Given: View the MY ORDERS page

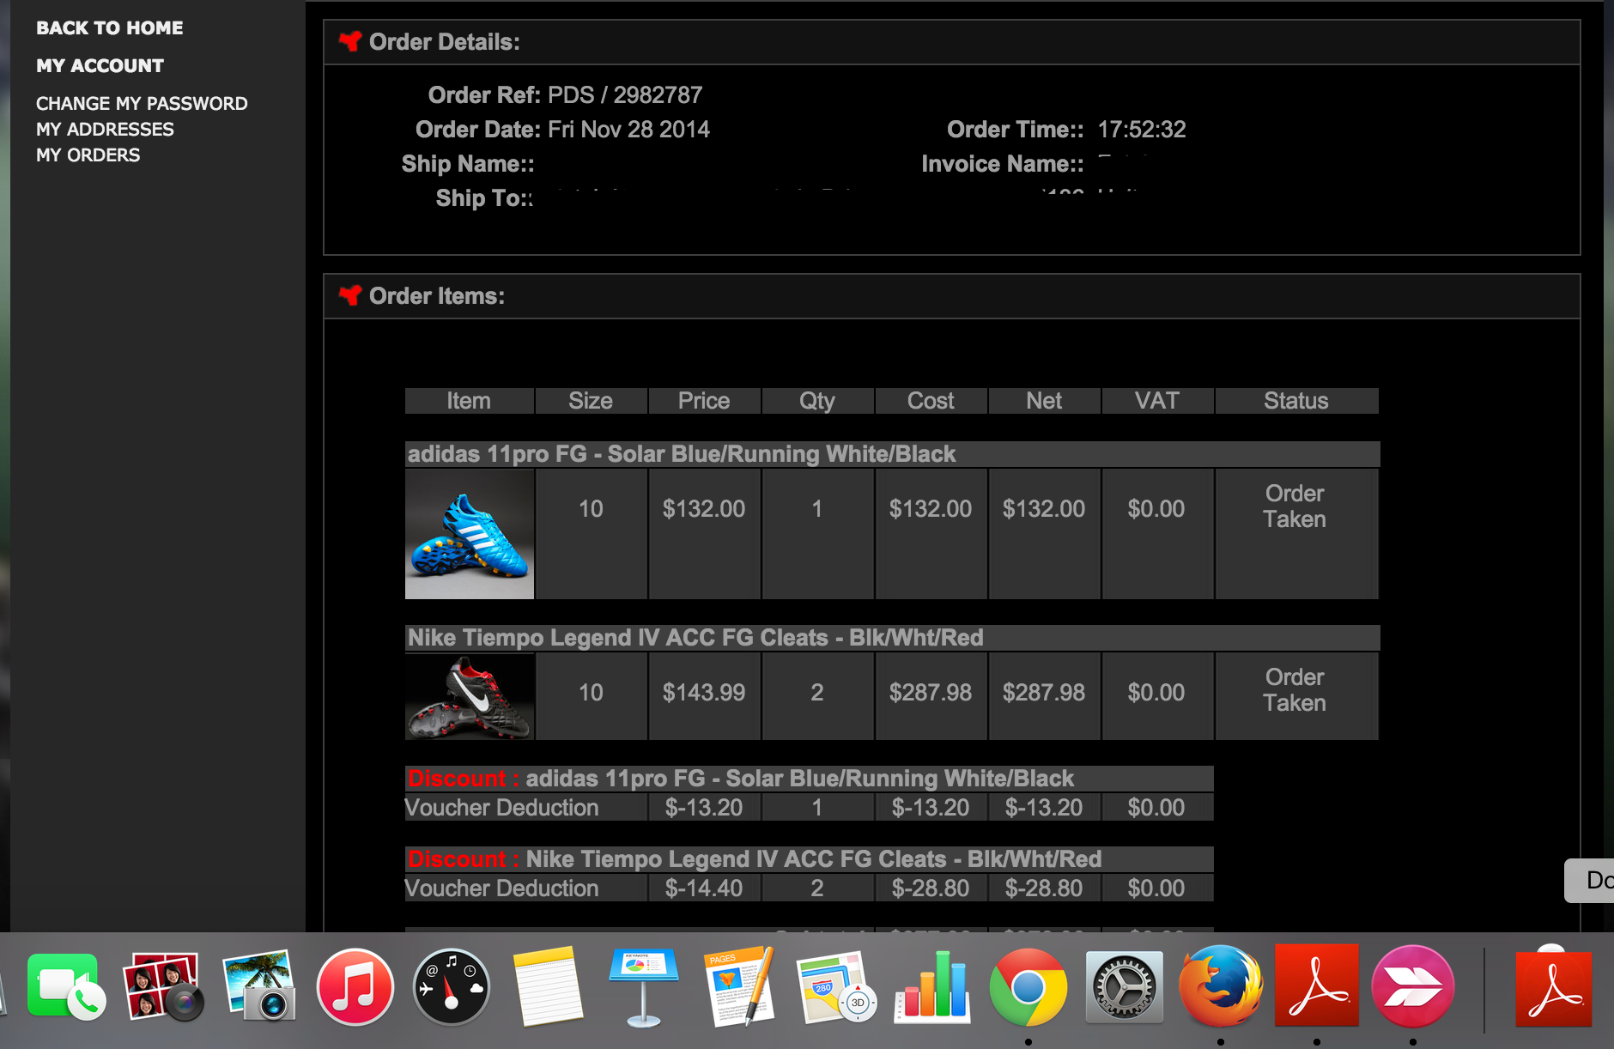Looking at the screenshot, I should (x=88, y=155).
